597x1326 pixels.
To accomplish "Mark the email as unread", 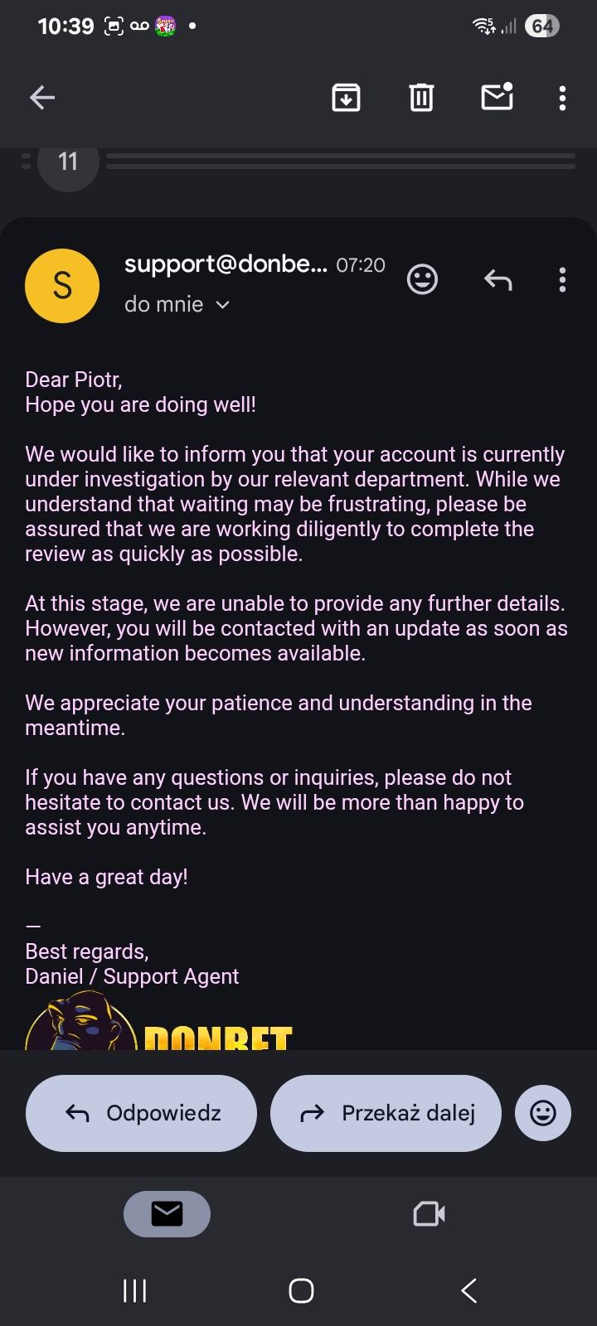I will coord(497,97).
